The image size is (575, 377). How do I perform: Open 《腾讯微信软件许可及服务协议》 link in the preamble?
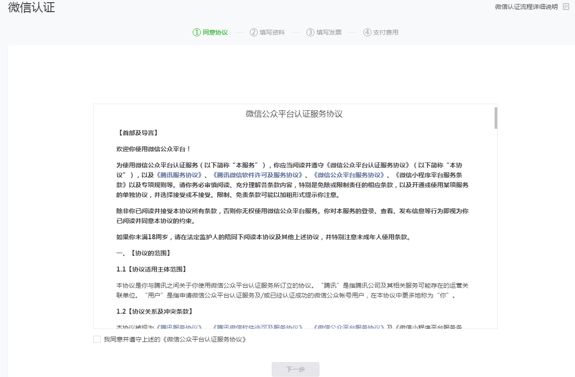257,175
